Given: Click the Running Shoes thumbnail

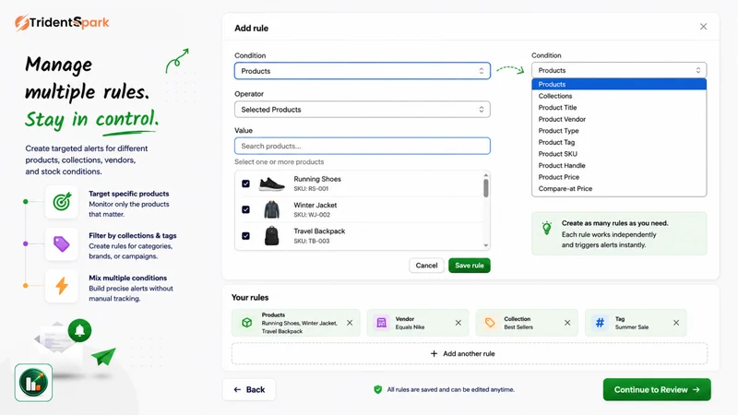Looking at the screenshot, I should (x=271, y=184).
